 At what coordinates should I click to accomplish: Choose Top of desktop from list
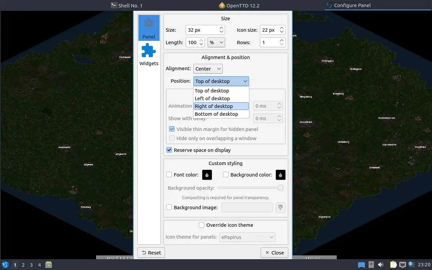(221, 90)
